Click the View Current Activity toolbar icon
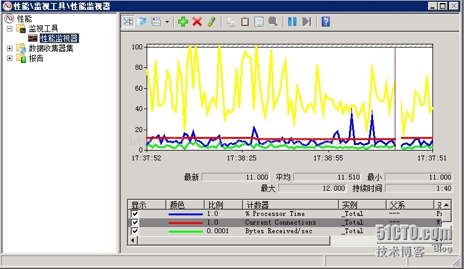 [x=128, y=22]
